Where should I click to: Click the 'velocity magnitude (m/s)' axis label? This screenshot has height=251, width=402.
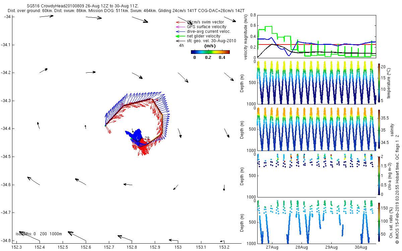coord(246,36)
